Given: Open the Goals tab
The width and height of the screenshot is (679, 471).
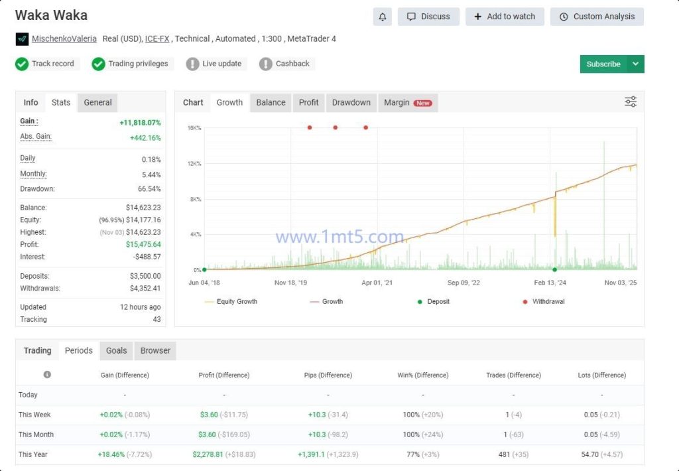Looking at the screenshot, I should coord(115,350).
